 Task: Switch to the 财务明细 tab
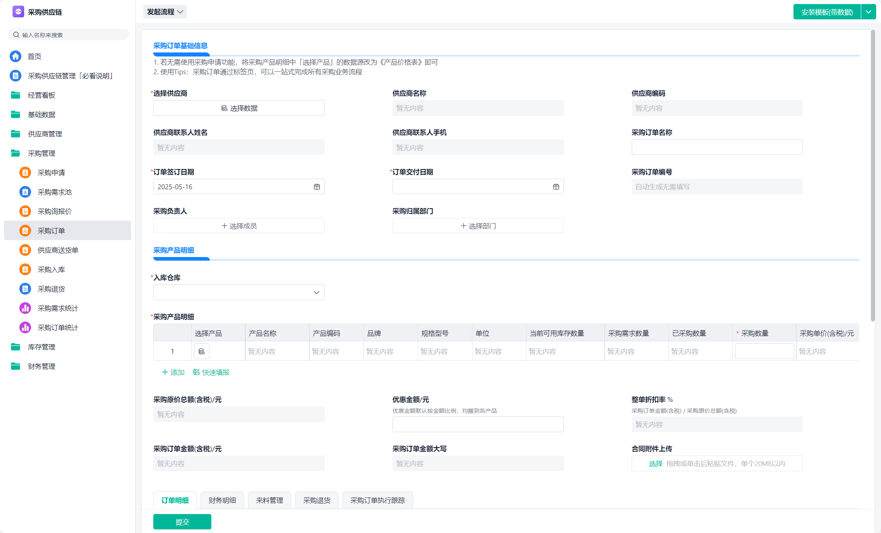(x=222, y=500)
